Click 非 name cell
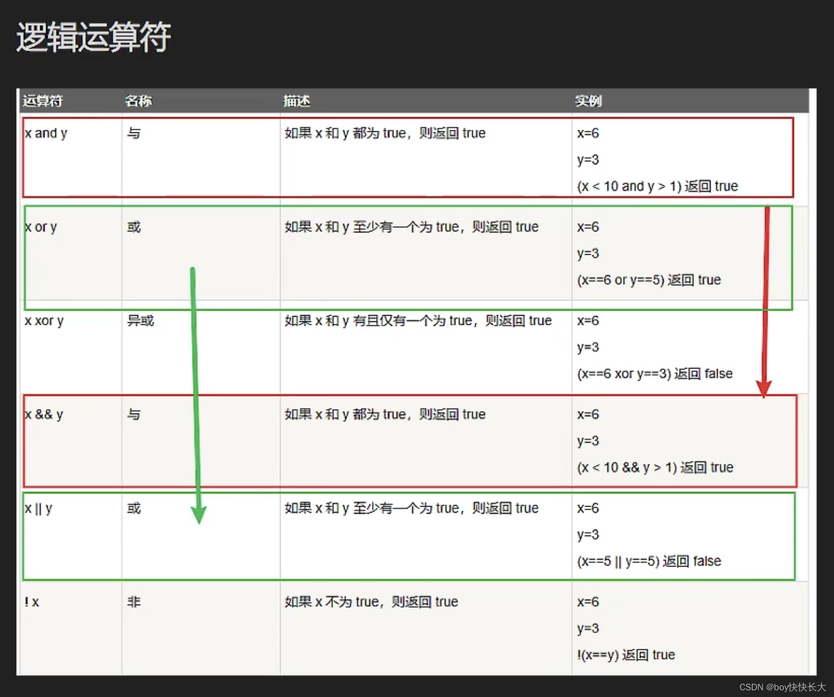The width and height of the screenshot is (834, 697). pyautogui.click(x=134, y=602)
